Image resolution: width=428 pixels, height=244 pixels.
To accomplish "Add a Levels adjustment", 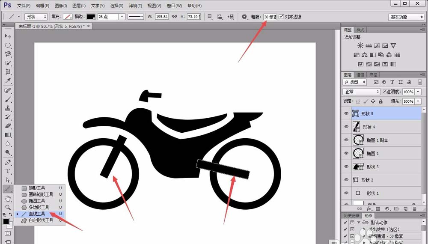I will pos(369,45).
